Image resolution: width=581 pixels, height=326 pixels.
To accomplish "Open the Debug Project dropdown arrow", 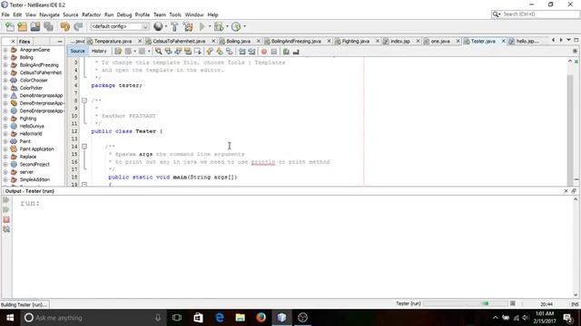I will pos(227,26).
